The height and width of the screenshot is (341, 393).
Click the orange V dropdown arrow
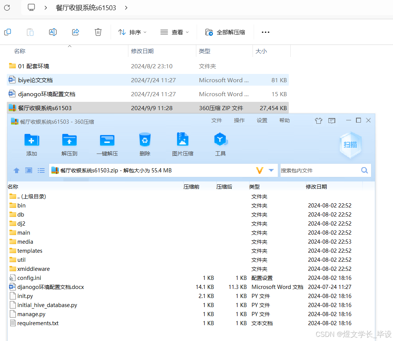(259, 170)
